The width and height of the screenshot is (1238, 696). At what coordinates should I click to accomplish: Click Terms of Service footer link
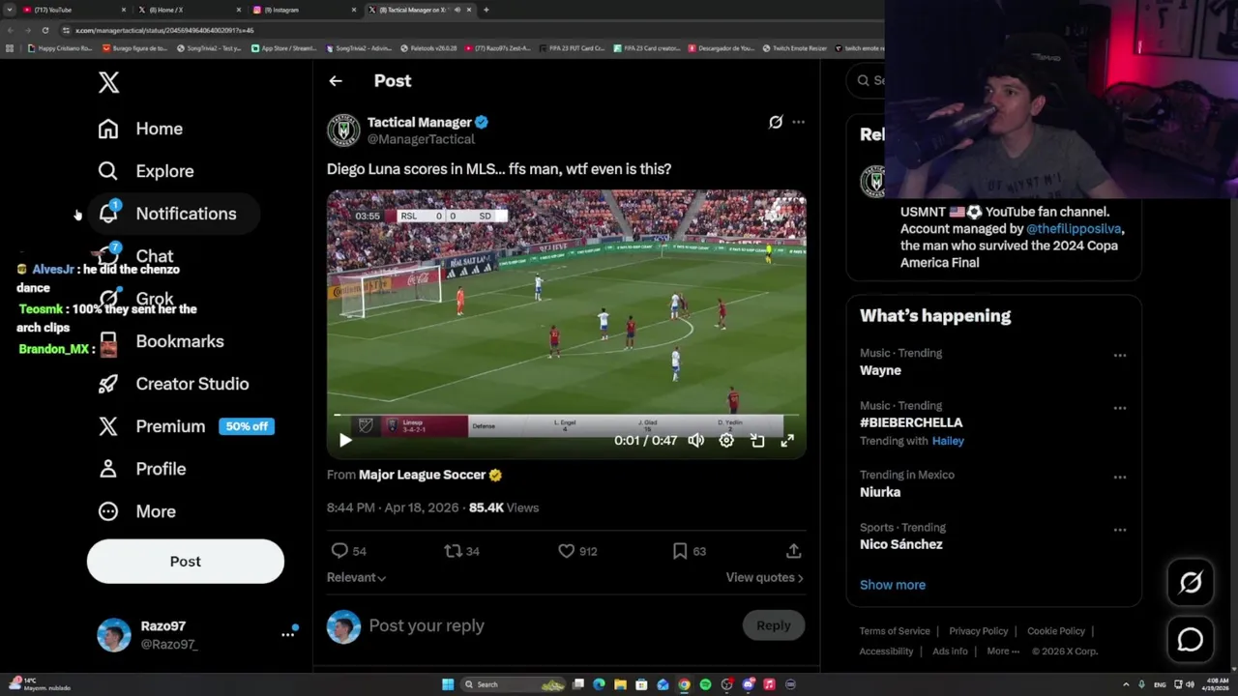click(x=895, y=631)
